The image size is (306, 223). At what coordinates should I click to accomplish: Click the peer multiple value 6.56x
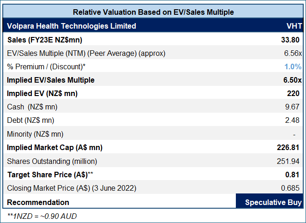coord(293,53)
